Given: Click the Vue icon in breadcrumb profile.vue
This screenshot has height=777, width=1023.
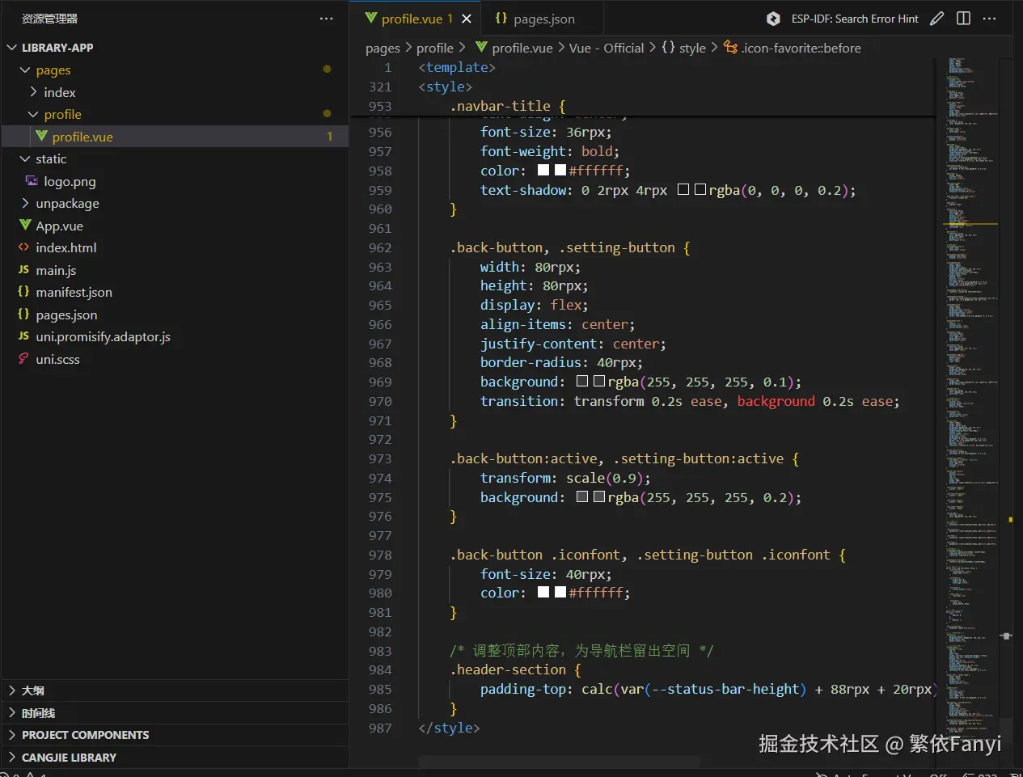Looking at the screenshot, I should point(482,48).
